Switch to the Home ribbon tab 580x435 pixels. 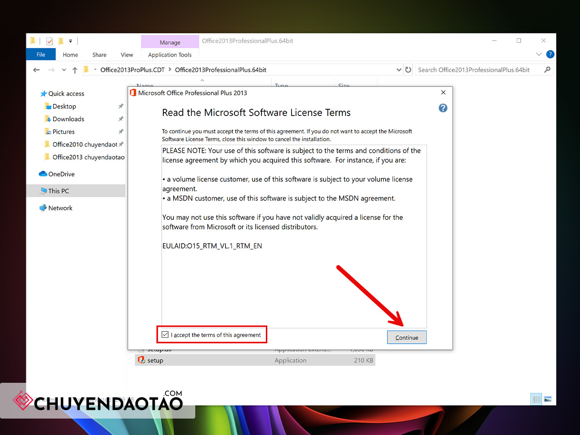(x=71, y=55)
